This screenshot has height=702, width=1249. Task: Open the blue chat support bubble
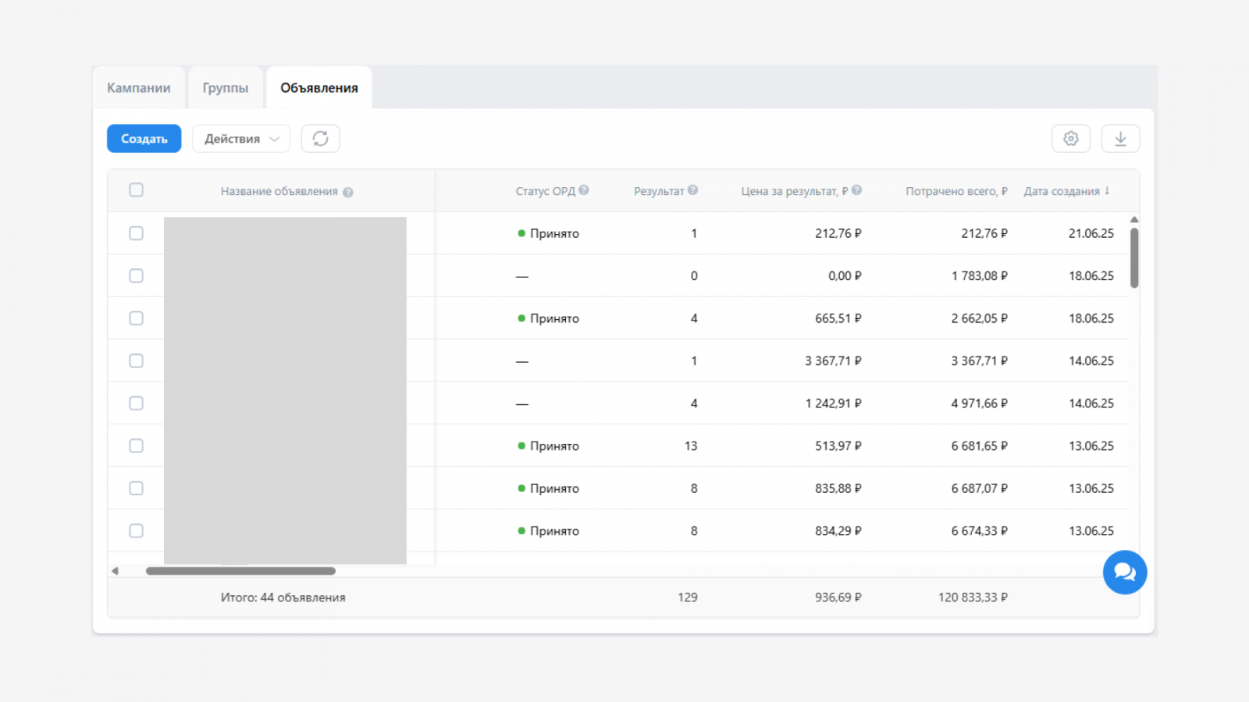(1124, 573)
